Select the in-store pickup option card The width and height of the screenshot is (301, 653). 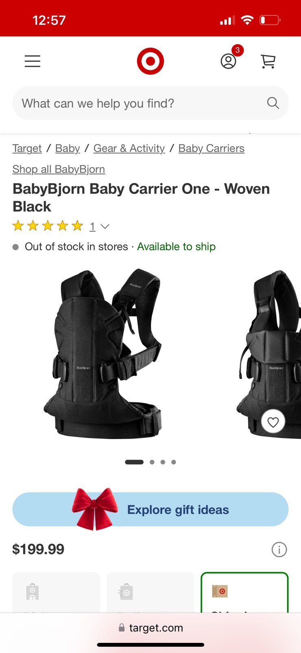[56, 593]
